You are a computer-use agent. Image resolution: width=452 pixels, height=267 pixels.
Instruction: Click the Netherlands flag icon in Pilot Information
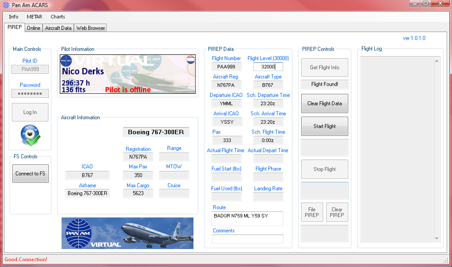coord(190,60)
